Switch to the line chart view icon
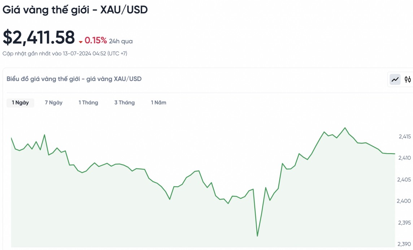The height and width of the screenshot is (250, 413). [395, 79]
